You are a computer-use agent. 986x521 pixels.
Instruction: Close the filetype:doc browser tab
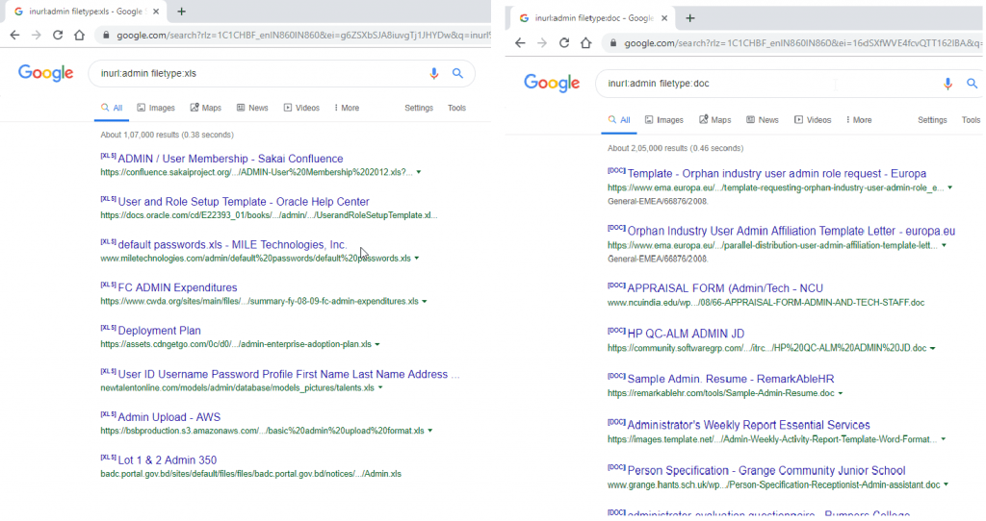point(664,18)
